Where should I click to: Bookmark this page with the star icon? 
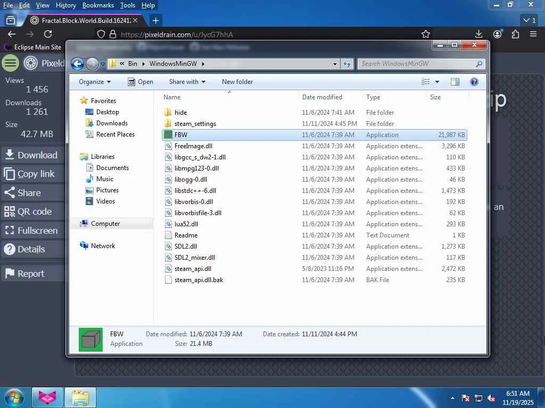coord(425,34)
